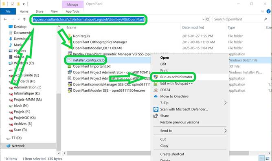Choose Run as administrator
The height and width of the screenshot is (161, 272).
click(176, 77)
